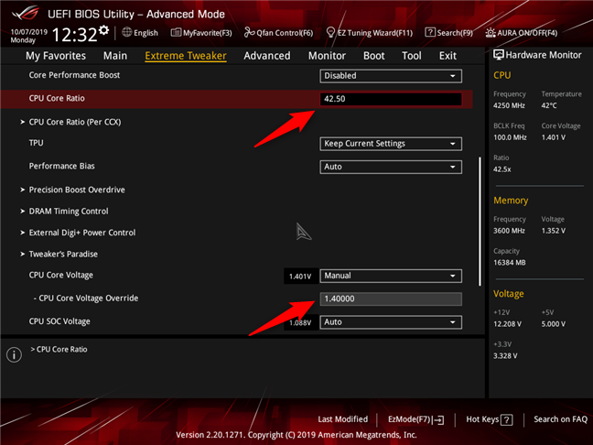
Task: Click the ROG logo icon
Action: [x=26, y=13]
